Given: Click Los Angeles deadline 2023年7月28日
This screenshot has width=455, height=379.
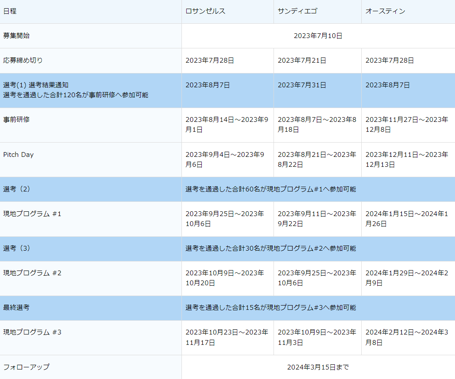Looking at the screenshot, I should pyautogui.click(x=210, y=61).
